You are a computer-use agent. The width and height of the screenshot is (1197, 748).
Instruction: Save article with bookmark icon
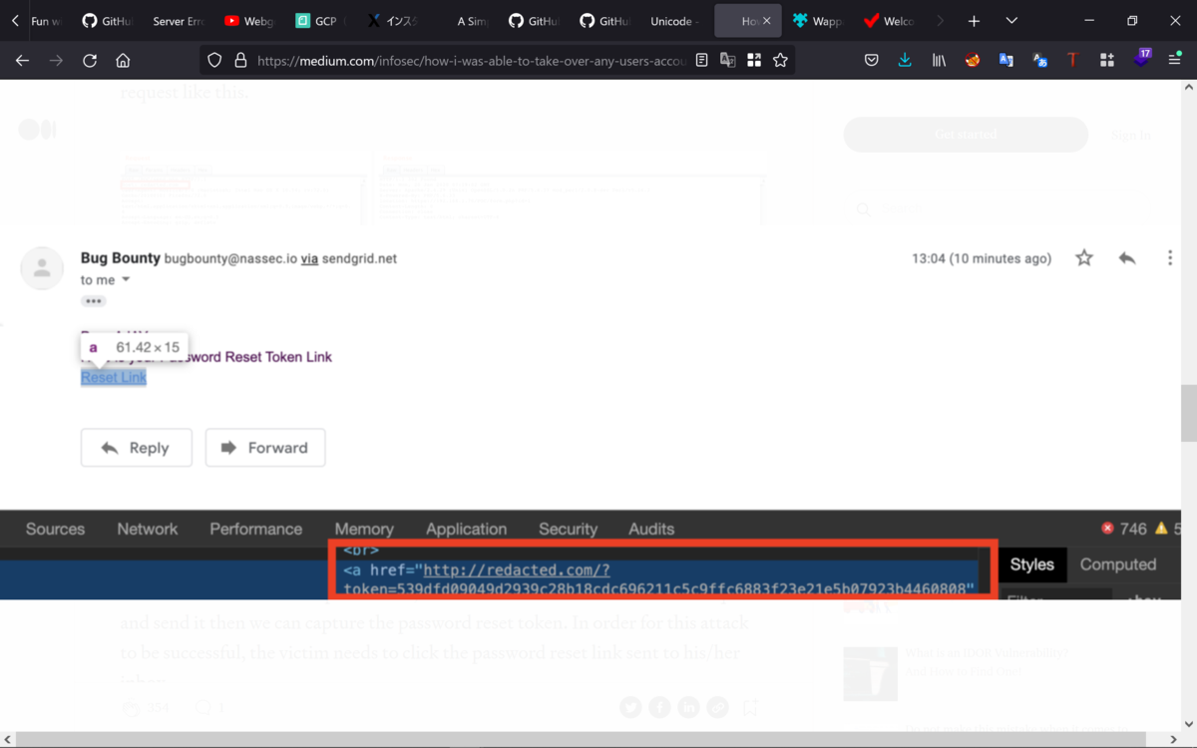749,707
